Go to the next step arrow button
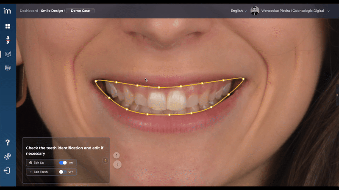The image size is (339, 190). (117, 165)
